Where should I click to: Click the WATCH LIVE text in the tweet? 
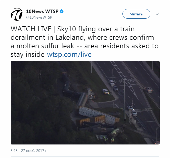click(x=31, y=29)
